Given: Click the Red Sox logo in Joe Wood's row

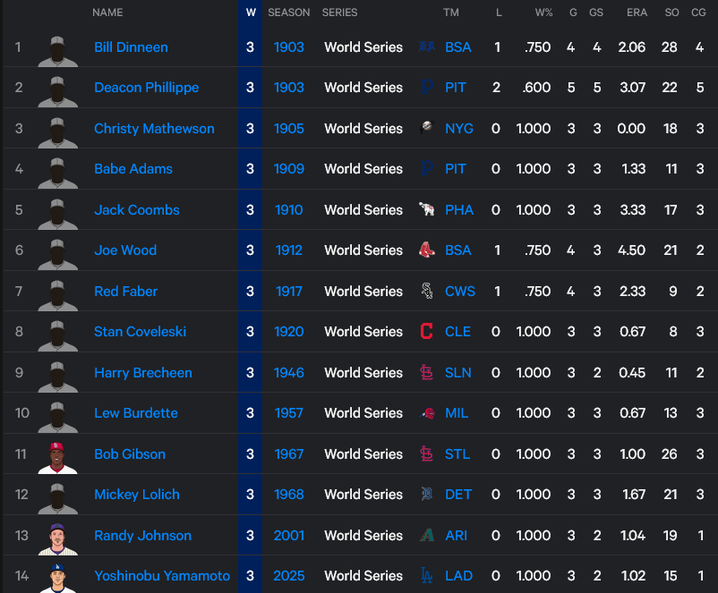Looking at the screenshot, I should click(427, 250).
